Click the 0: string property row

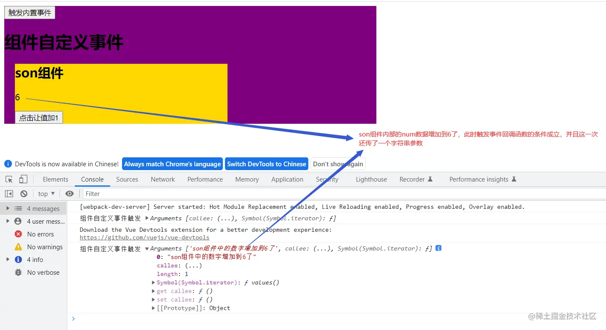206,257
